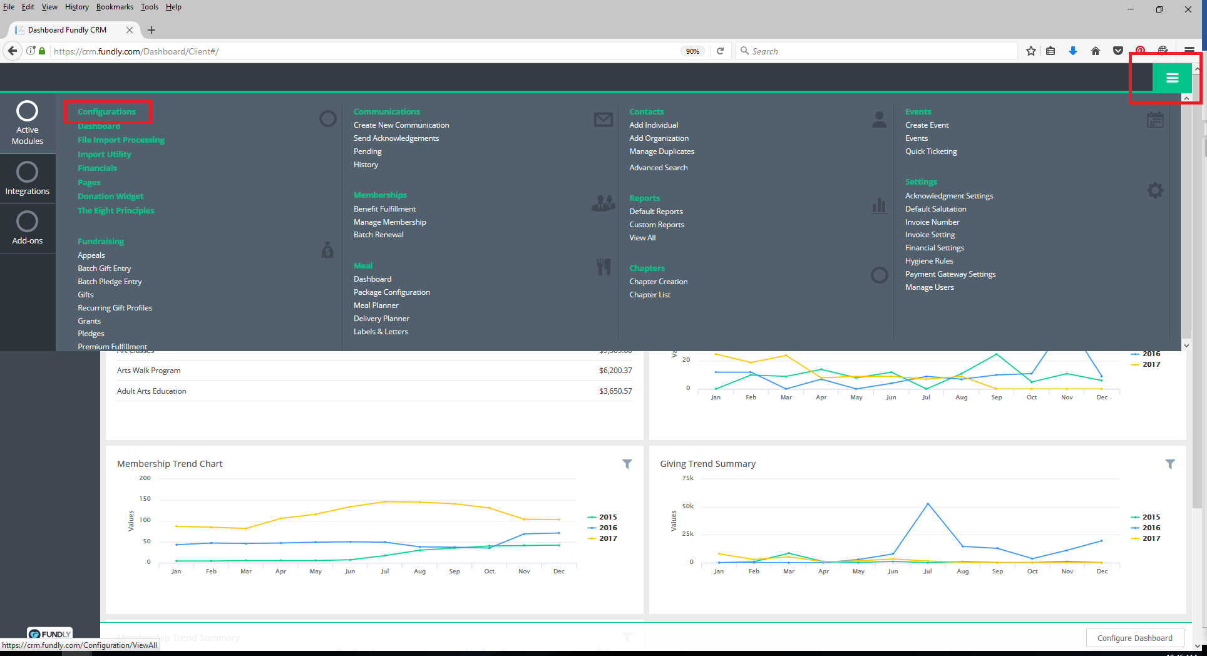Viewport: 1207px width, 656px height.
Task: Select Adult Arts Education row
Action: coord(374,391)
